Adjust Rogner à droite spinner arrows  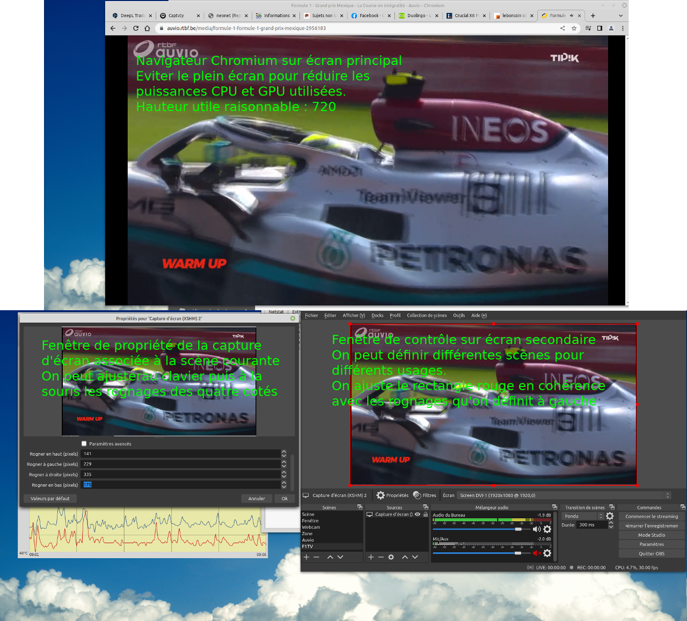coord(284,474)
